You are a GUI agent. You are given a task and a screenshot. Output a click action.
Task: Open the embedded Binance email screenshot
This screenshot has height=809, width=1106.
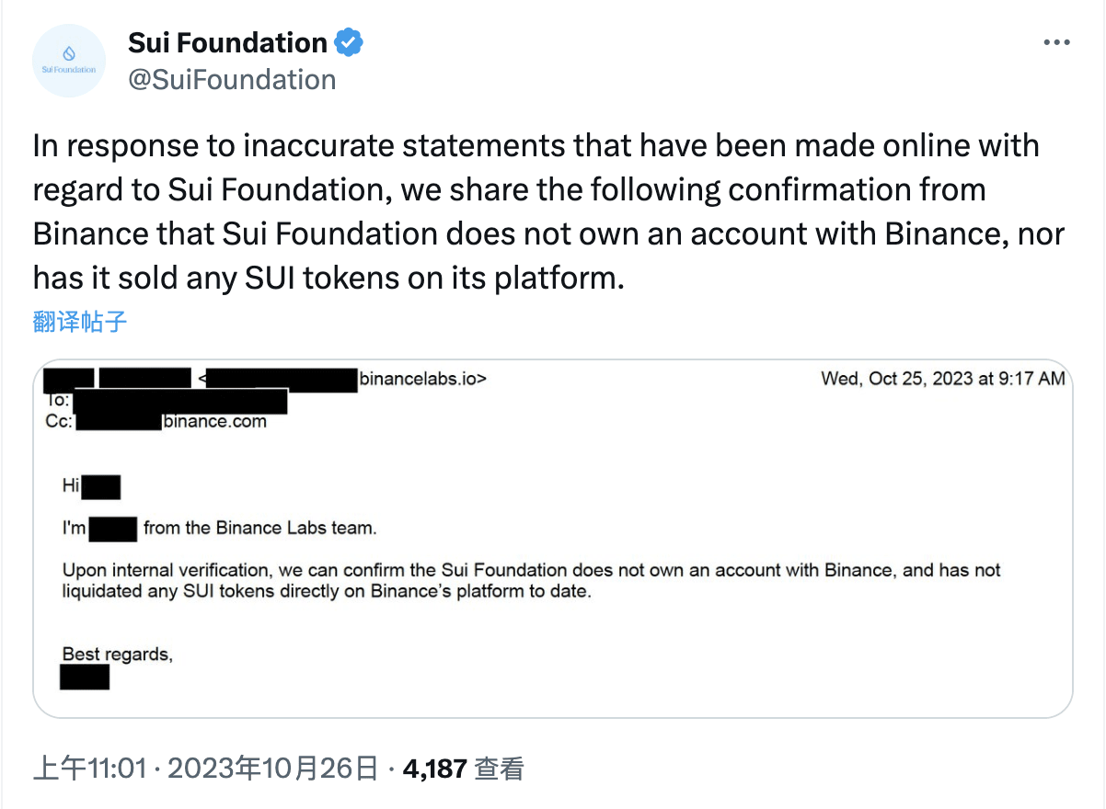point(552,538)
